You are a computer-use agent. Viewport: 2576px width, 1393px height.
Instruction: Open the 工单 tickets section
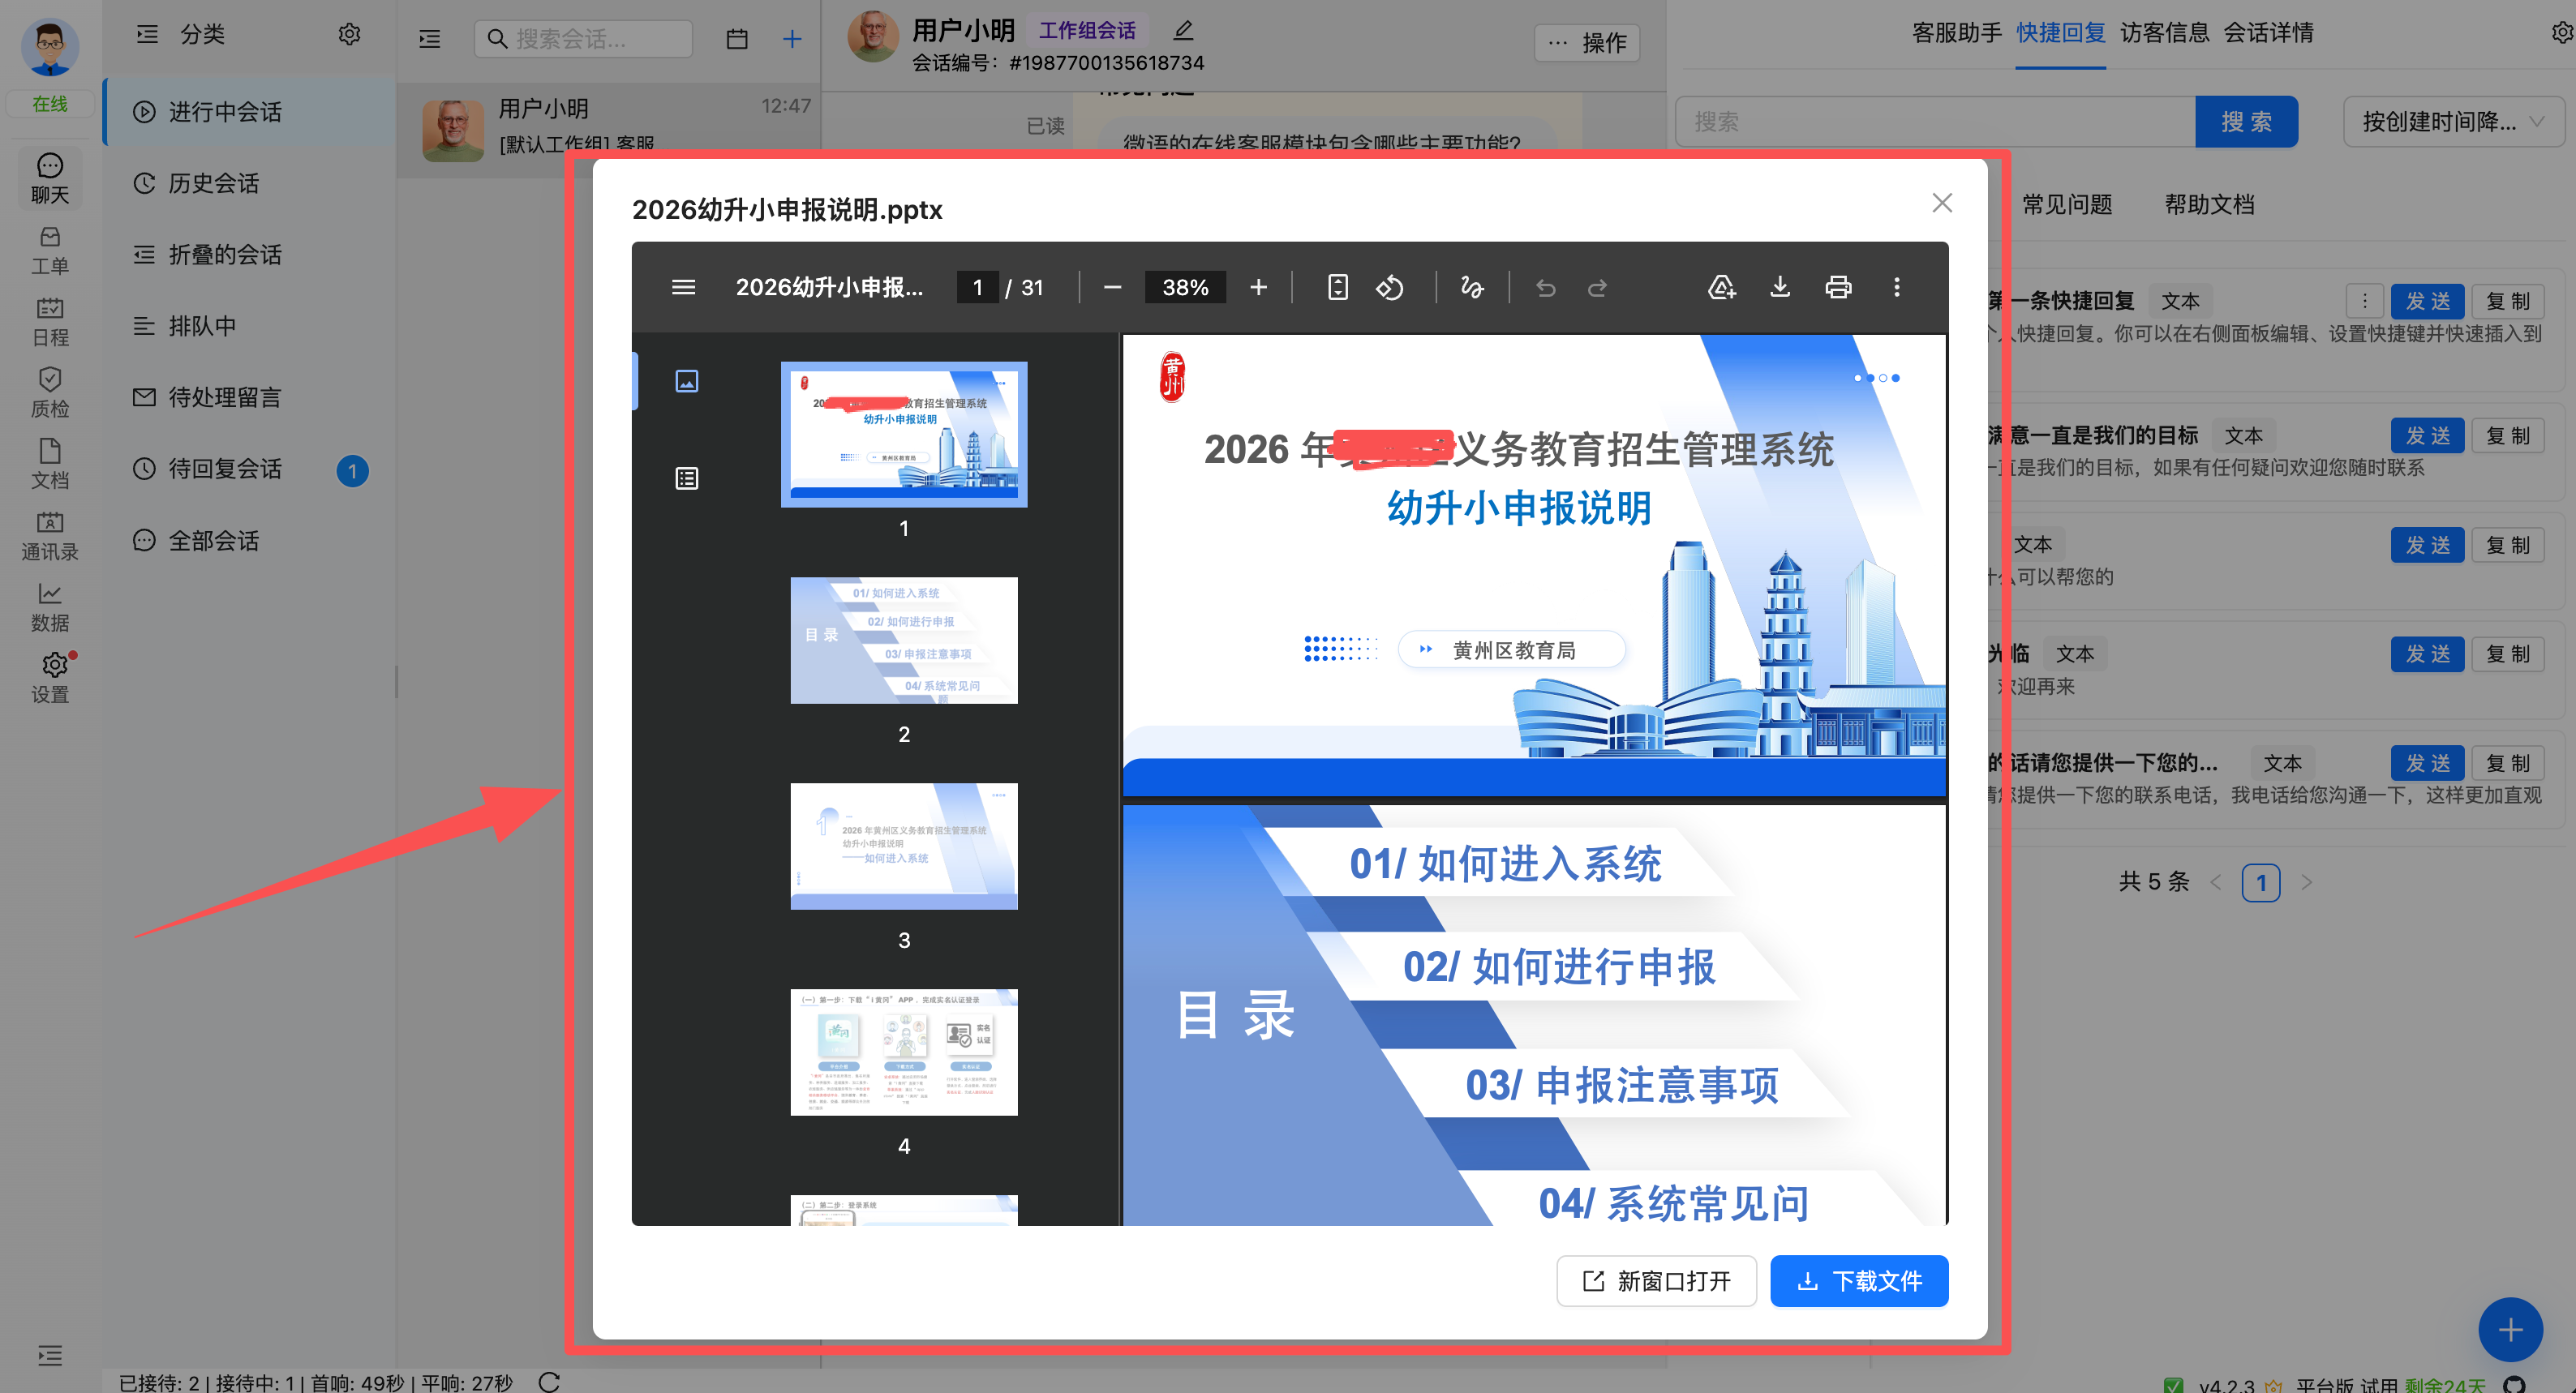point(50,250)
